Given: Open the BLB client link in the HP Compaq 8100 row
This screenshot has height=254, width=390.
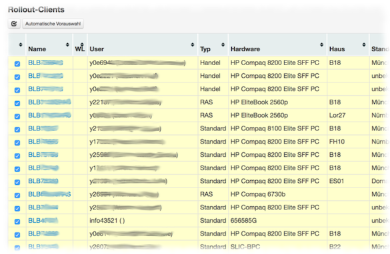Looking at the screenshot, I should (43, 128).
